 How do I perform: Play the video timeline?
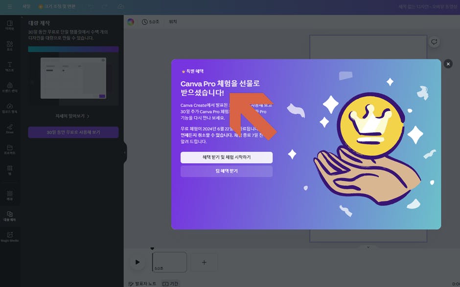[138, 262]
